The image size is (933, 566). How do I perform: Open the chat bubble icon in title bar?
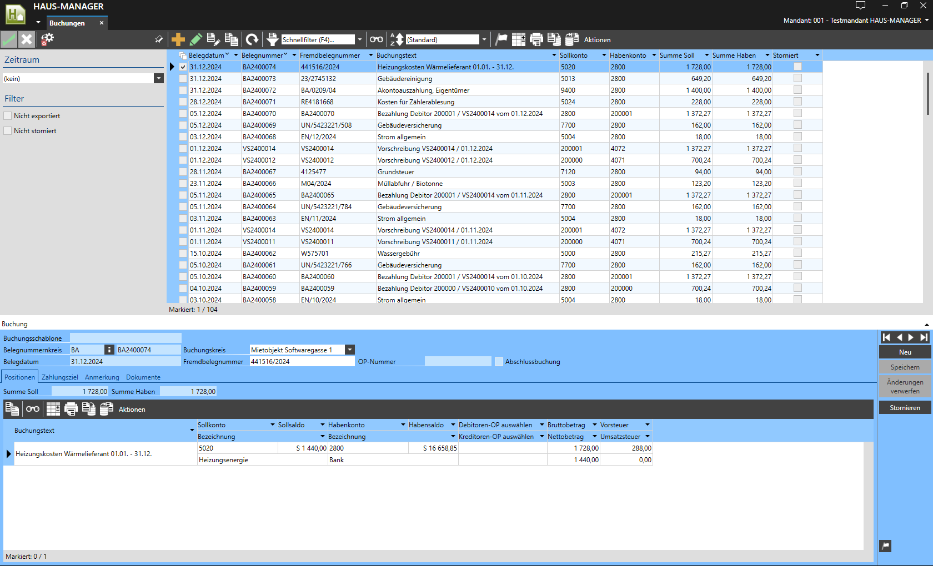point(860,6)
